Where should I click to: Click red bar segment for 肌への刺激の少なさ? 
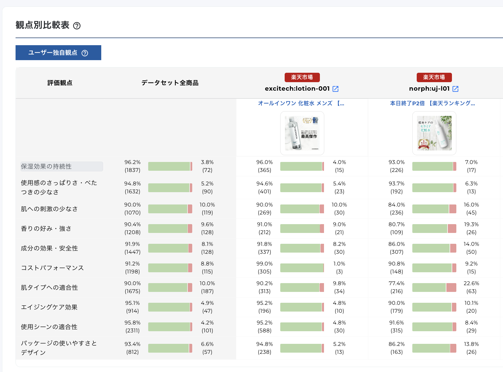pos(190,209)
